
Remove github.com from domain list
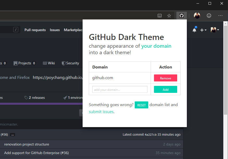click(165, 78)
